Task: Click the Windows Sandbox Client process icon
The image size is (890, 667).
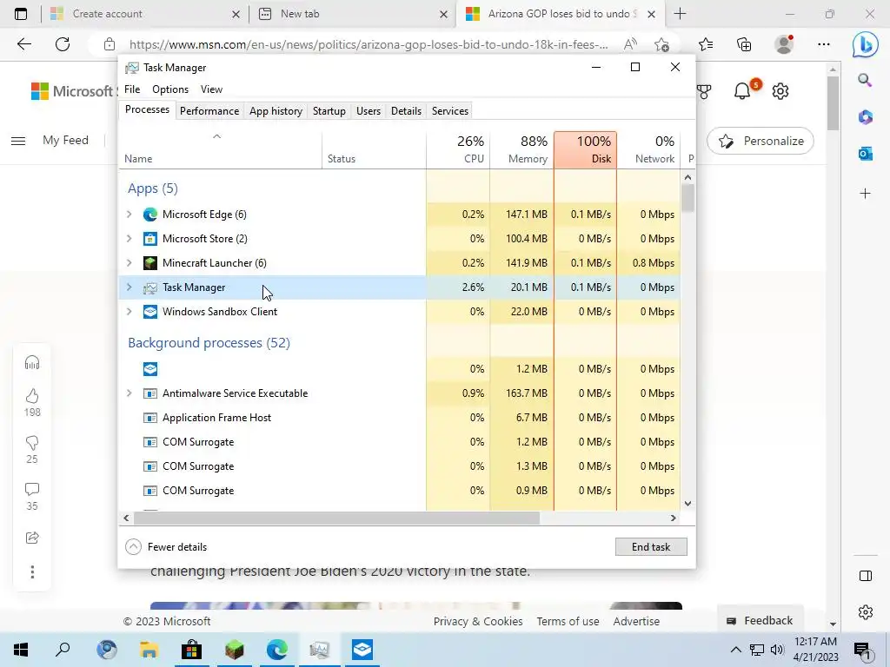Action: point(149,312)
